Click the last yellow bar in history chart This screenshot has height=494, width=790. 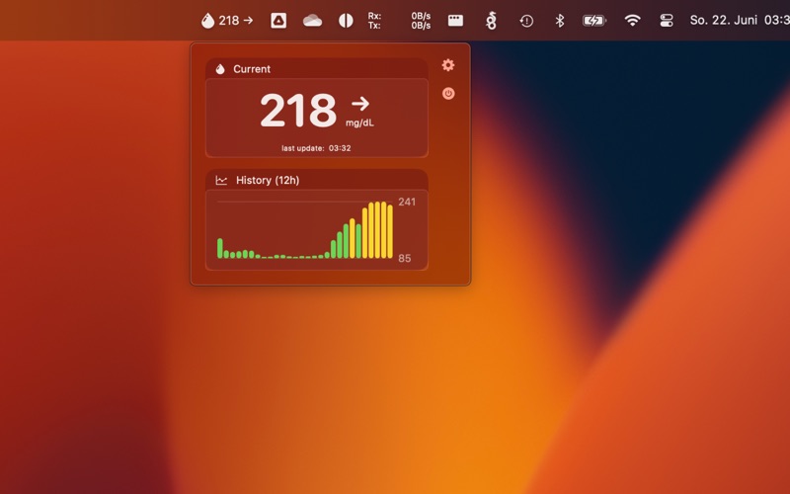(390, 231)
